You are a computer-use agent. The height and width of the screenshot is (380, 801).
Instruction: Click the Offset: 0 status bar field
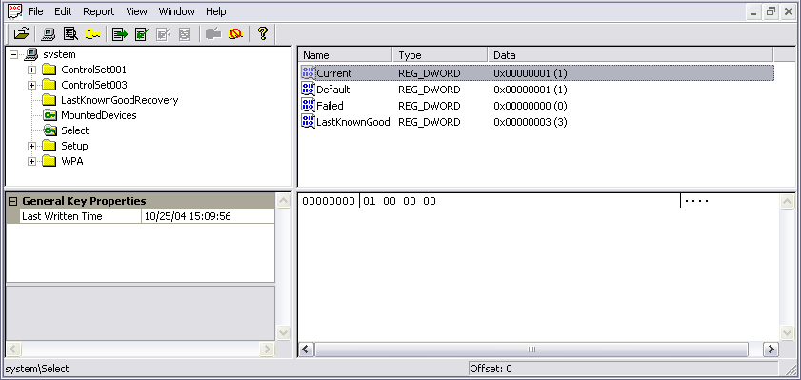click(623, 369)
